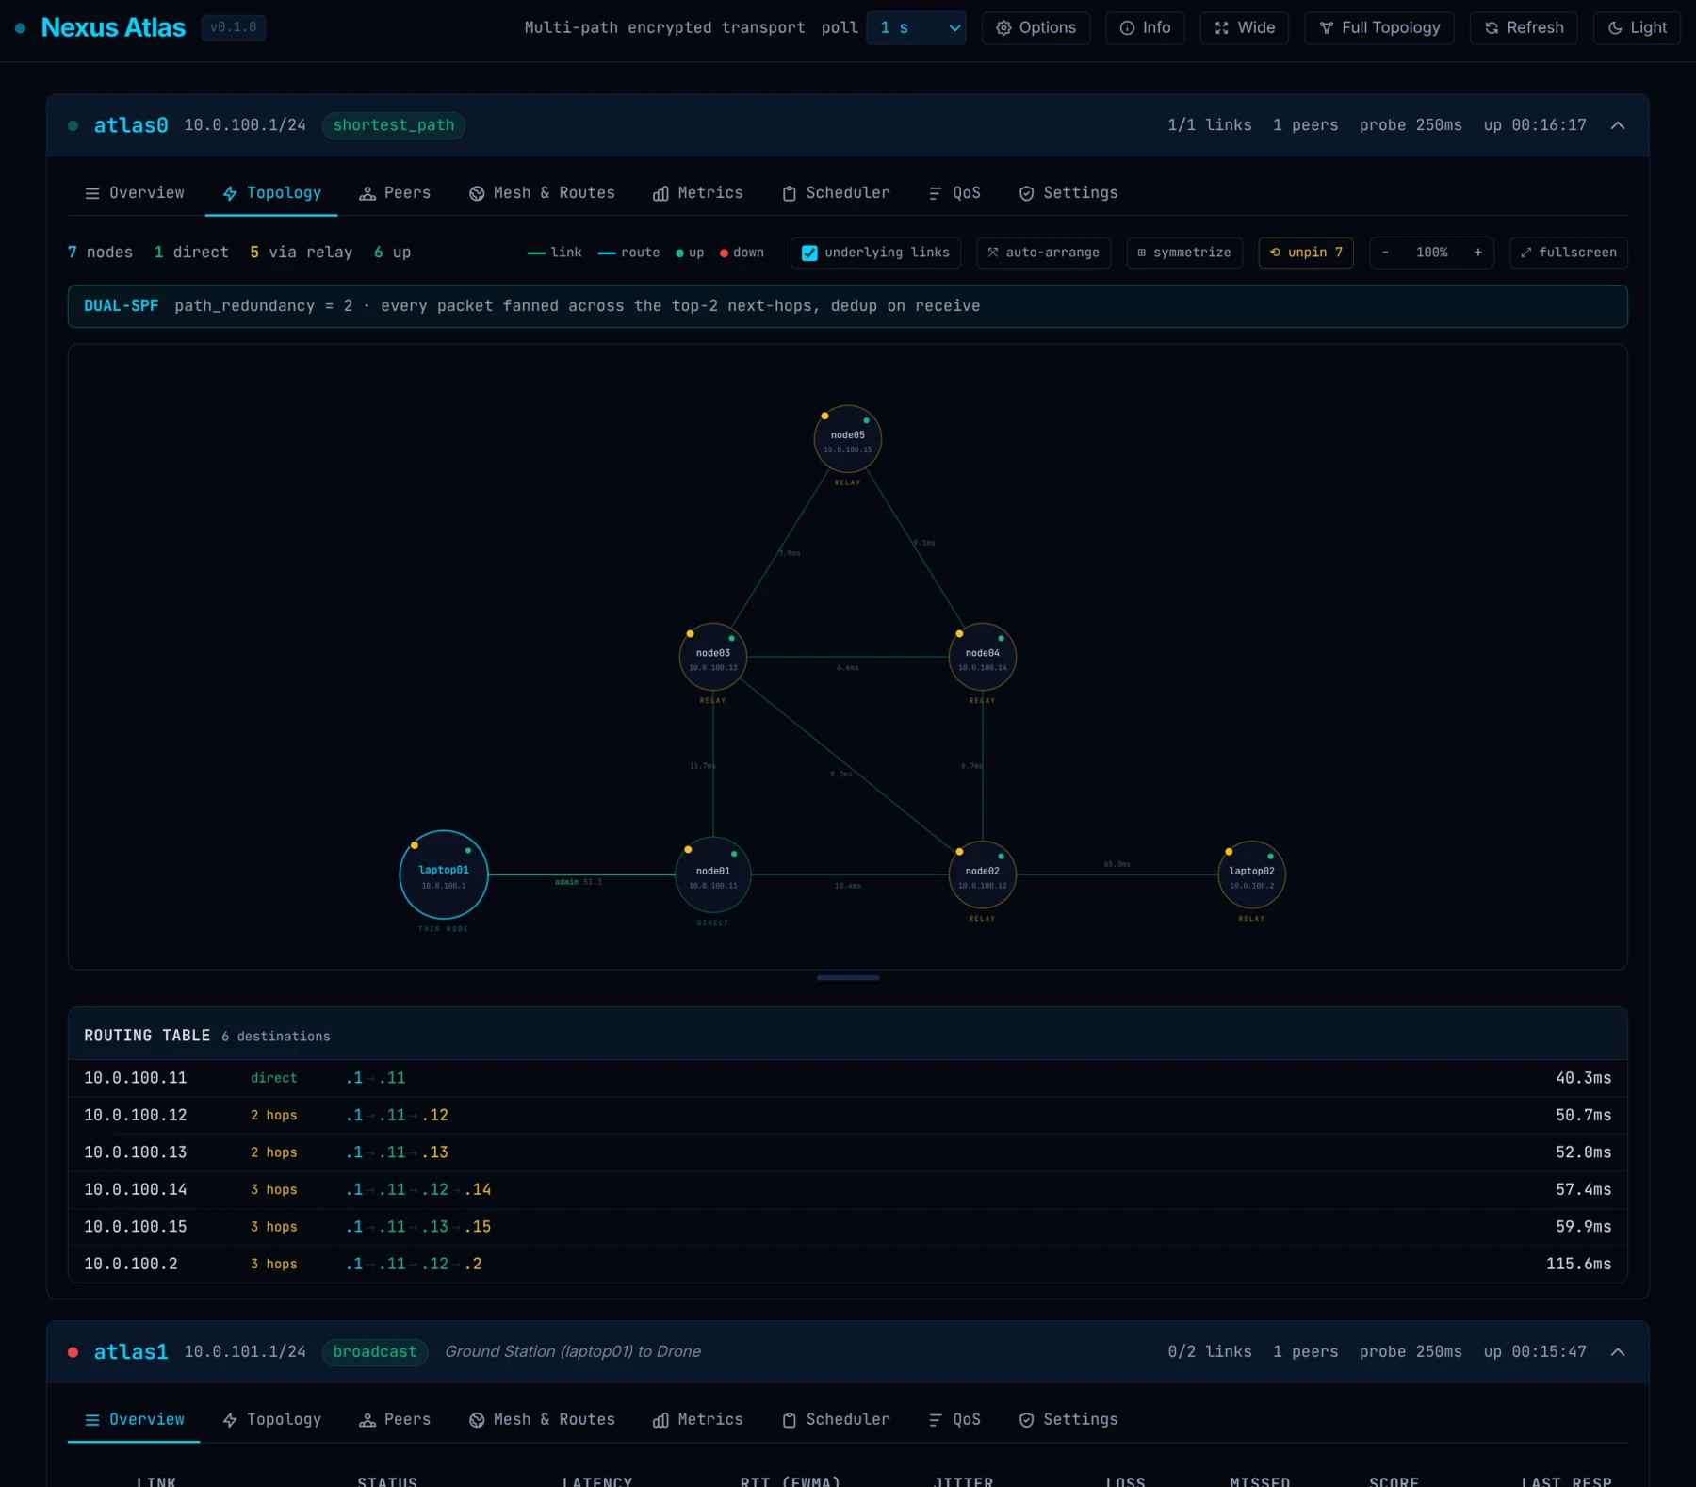Select the node01 direct node
The image size is (1696, 1487).
pyautogui.click(x=713, y=875)
